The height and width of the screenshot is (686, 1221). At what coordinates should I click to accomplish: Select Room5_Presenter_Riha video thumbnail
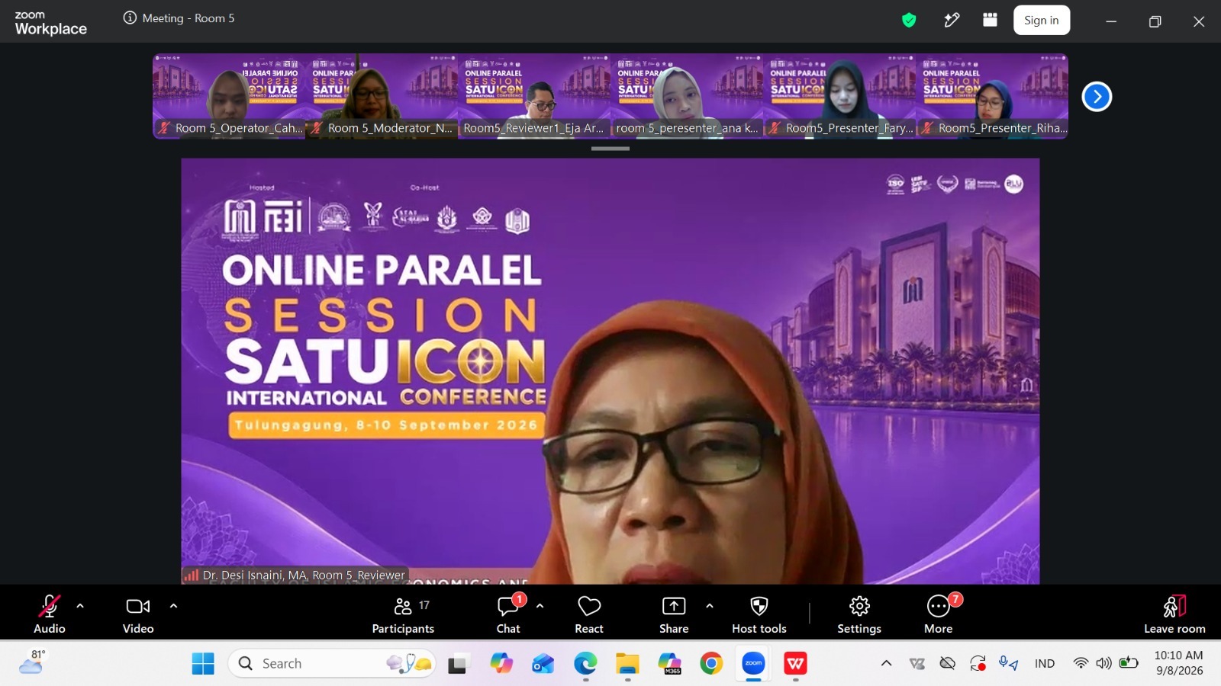[x=992, y=96]
